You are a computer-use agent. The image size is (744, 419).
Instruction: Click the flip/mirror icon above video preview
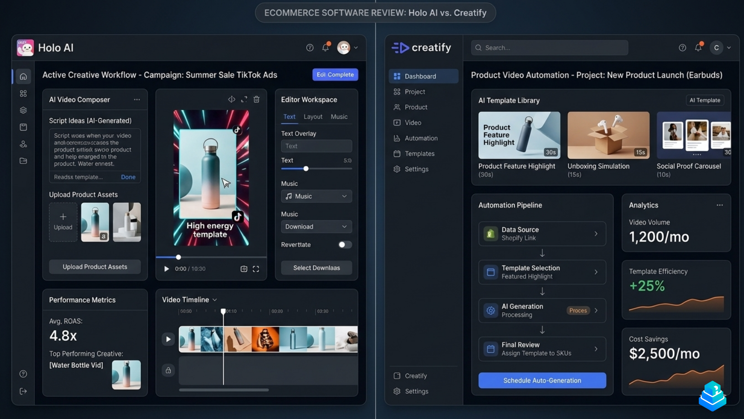coord(232,99)
